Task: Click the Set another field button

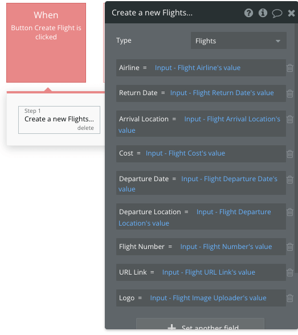Action: (200, 324)
